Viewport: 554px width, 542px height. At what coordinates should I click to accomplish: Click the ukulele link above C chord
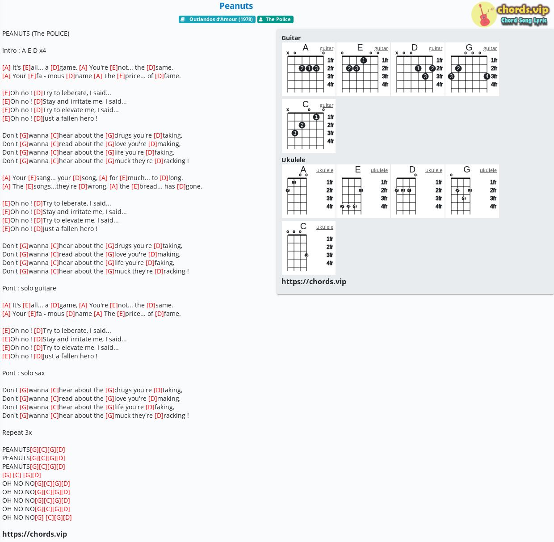325,227
